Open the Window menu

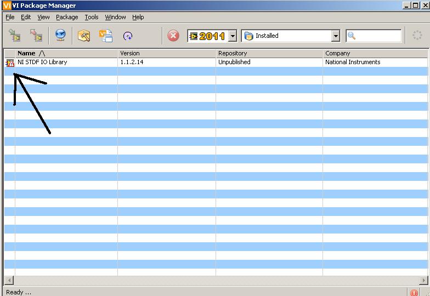click(115, 17)
